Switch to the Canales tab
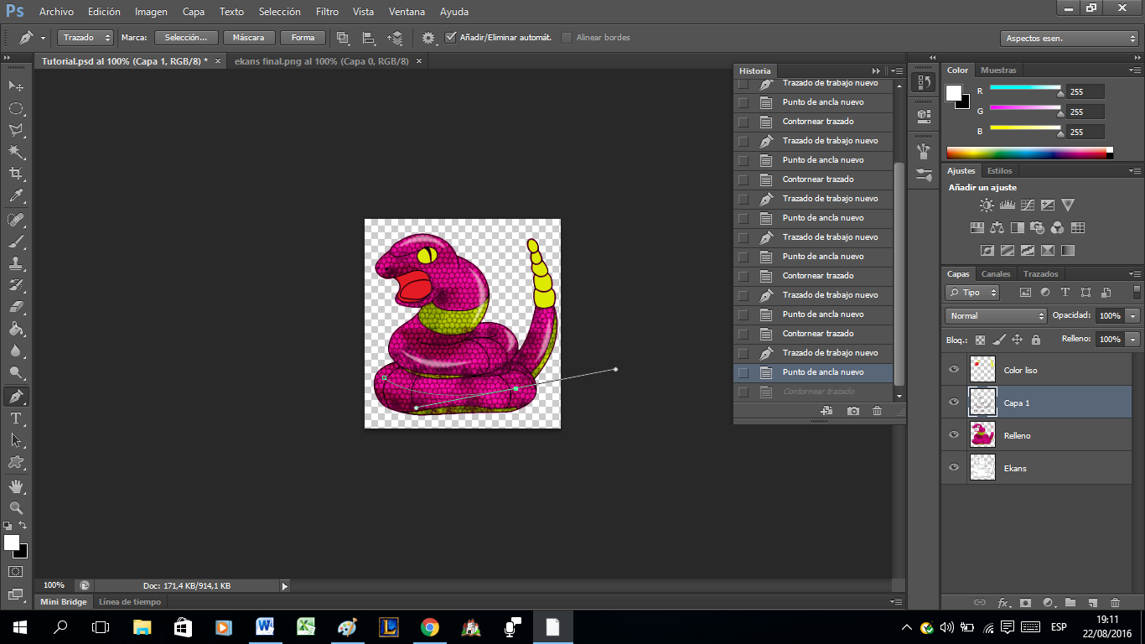 996,274
